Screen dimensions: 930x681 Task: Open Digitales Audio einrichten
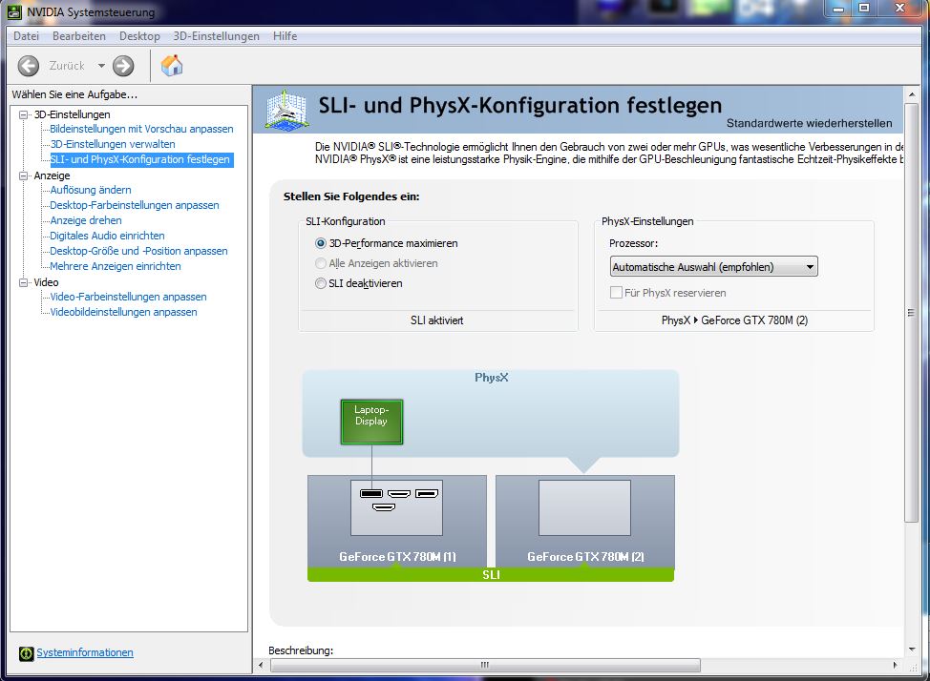107,236
